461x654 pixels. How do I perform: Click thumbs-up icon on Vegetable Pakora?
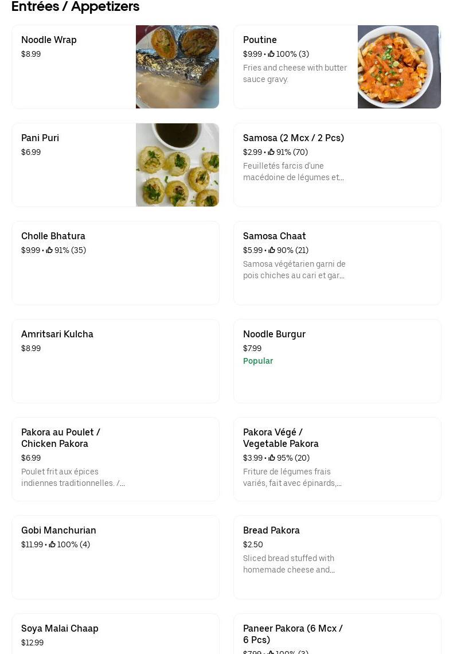tap(272, 458)
